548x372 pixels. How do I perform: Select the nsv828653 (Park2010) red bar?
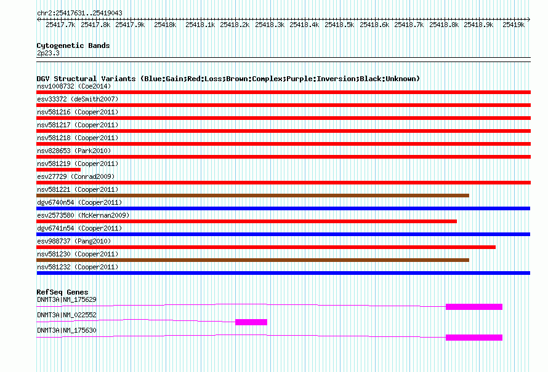[x=283, y=157]
